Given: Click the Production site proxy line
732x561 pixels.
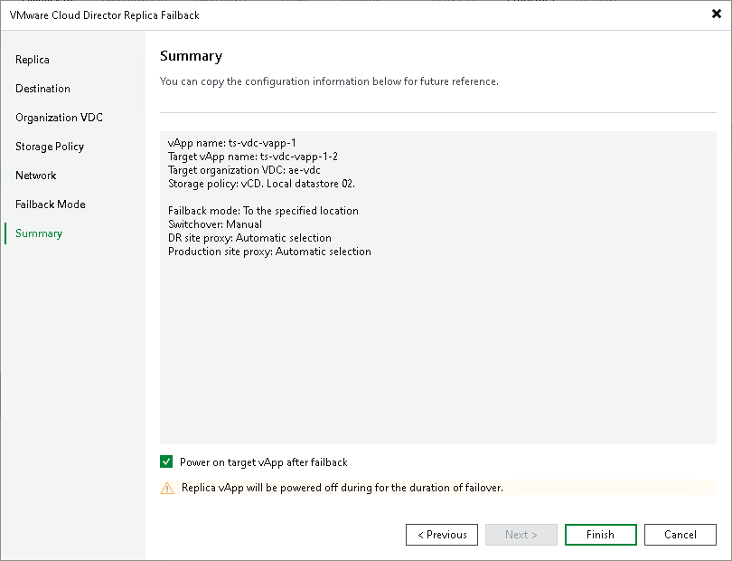Looking at the screenshot, I should pos(269,252).
